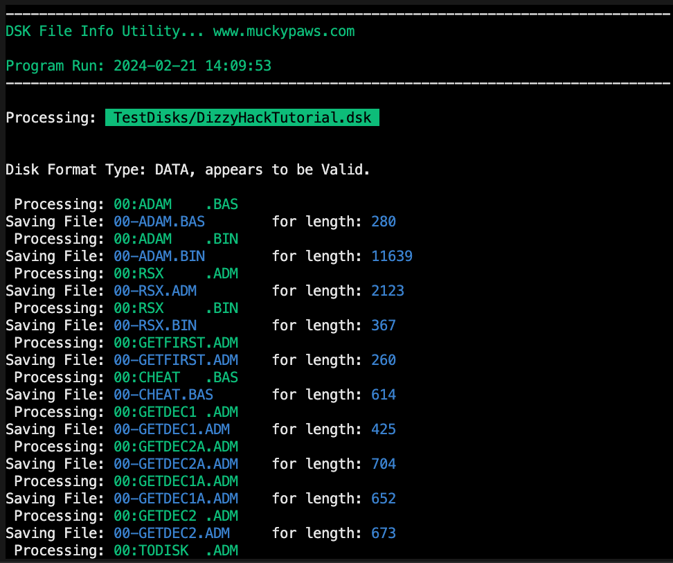Click the 00:GETDEC2A.ADM processing entry
Image resolution: width=673 pixels, height=563 pixels.
176,447
